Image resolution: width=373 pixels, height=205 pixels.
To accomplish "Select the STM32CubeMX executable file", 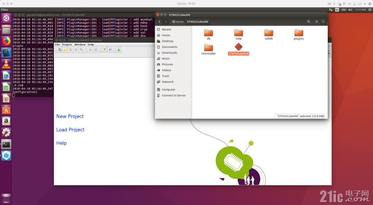I will 239,49.
